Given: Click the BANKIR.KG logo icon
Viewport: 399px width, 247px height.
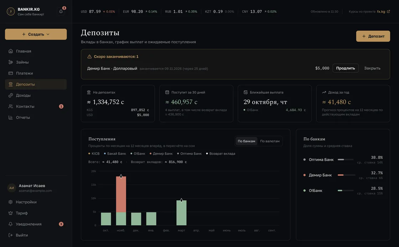Looking at the screenshot, I should (x=11, y=11).
